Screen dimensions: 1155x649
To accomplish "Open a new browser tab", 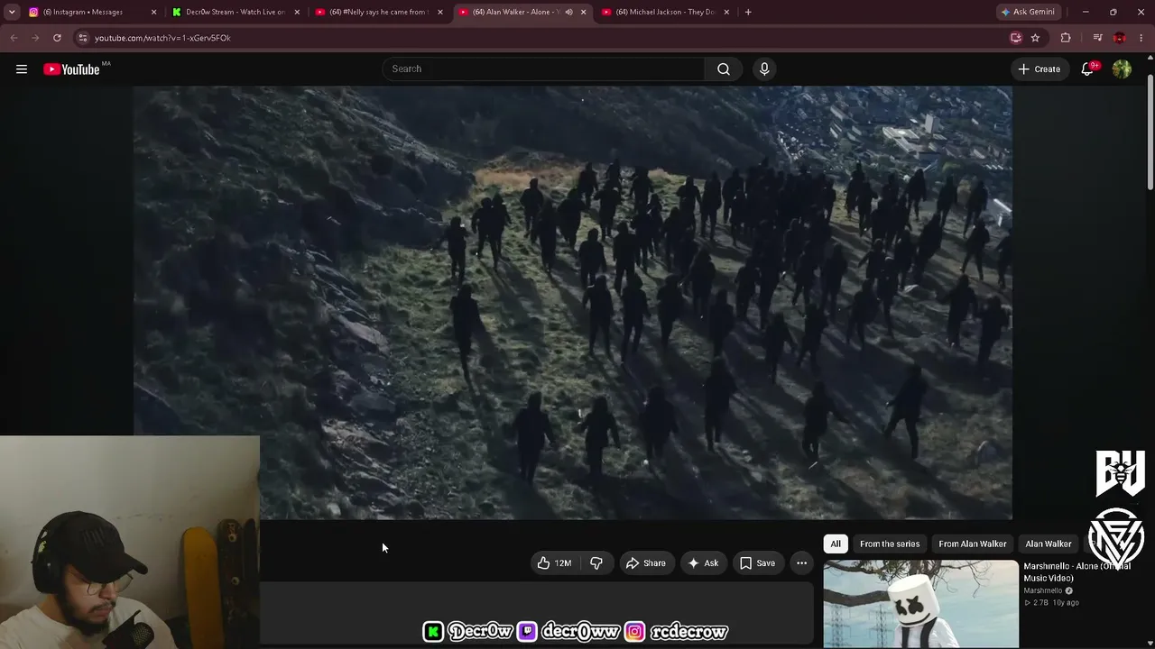I will coord(748,12).
